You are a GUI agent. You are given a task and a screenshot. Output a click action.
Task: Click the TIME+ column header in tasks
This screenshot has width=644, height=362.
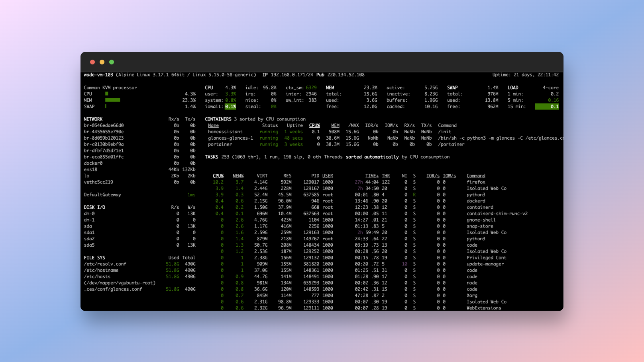point(372,176)
